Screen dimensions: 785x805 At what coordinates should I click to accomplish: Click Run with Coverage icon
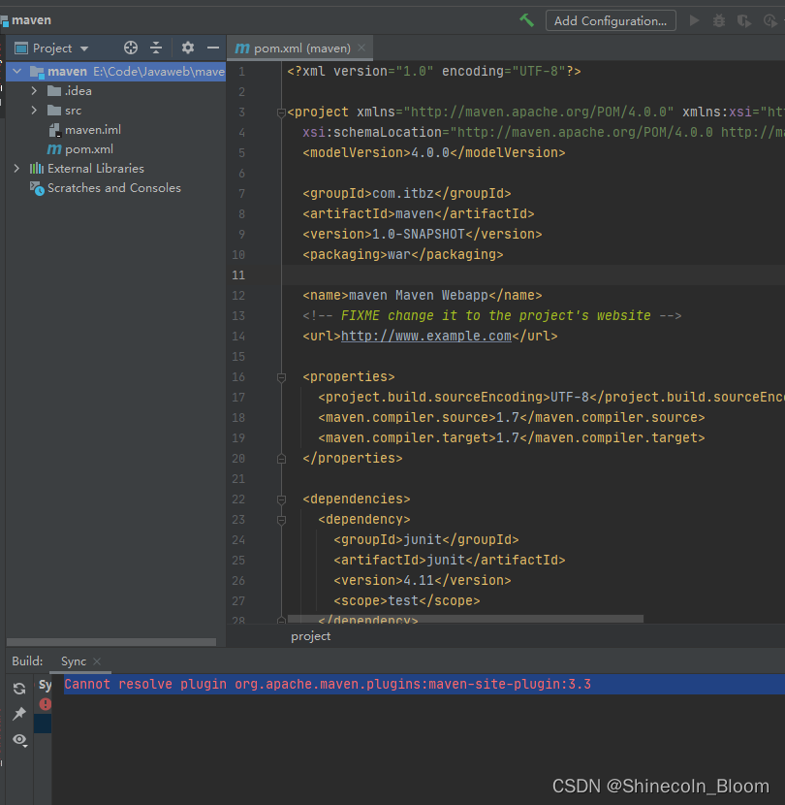(x=744, y=20)
